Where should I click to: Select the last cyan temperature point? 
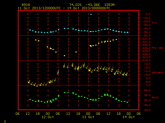click(128, 33)
